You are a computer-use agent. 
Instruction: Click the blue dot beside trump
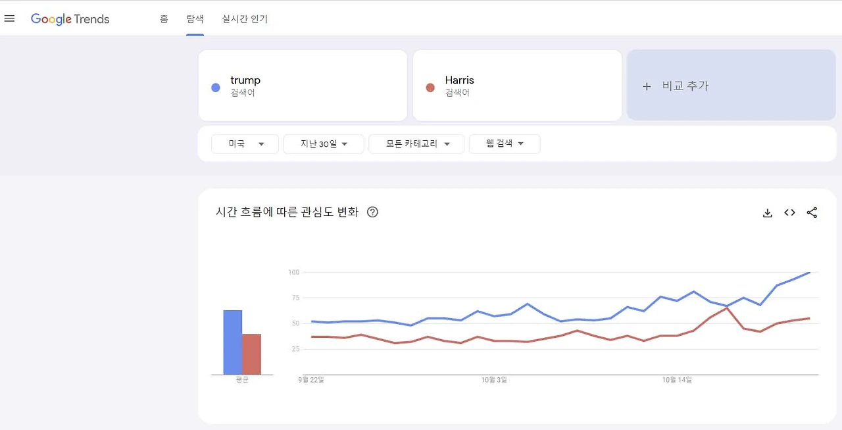[x=215, y=87]
